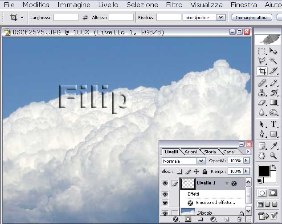Toggle visibility of Sfondo layer
The width and height of the screenshot is (282, 224).
pos(165,213)
